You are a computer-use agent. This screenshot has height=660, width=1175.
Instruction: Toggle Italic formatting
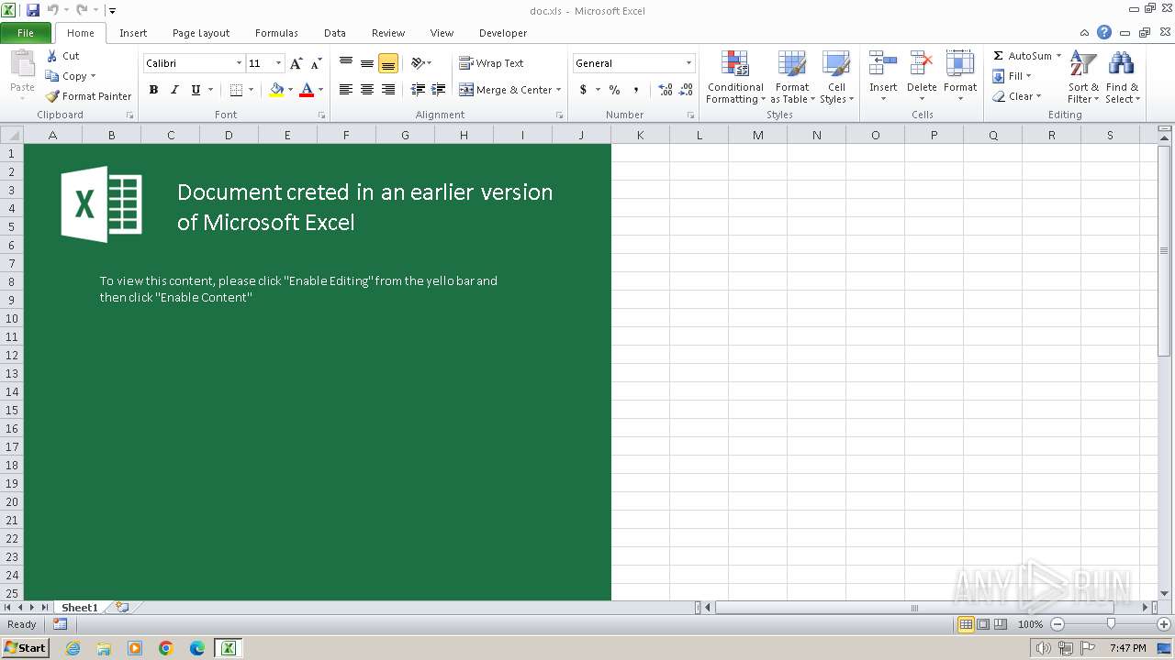[x=174, y=90]
